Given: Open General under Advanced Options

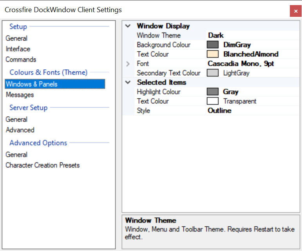Looking at the screenshot, I should pyautogui.click(x=16, y=155).
